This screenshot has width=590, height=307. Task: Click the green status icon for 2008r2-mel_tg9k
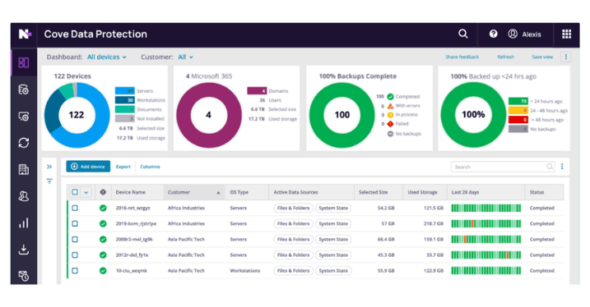pos(103,240)
